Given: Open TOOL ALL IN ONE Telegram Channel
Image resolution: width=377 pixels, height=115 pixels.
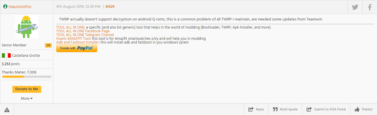Looking at the screenshot, I should [85, 35].
